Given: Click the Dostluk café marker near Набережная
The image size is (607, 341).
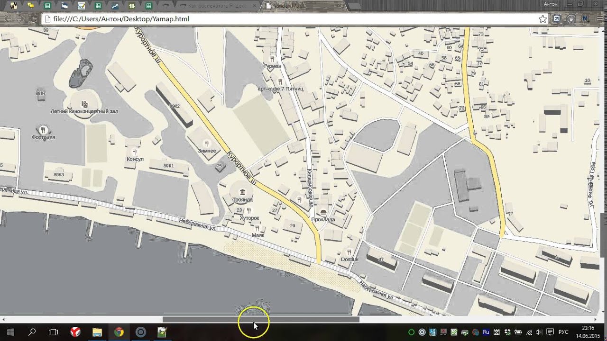Looking at the screenshot, I should point(349,252).
